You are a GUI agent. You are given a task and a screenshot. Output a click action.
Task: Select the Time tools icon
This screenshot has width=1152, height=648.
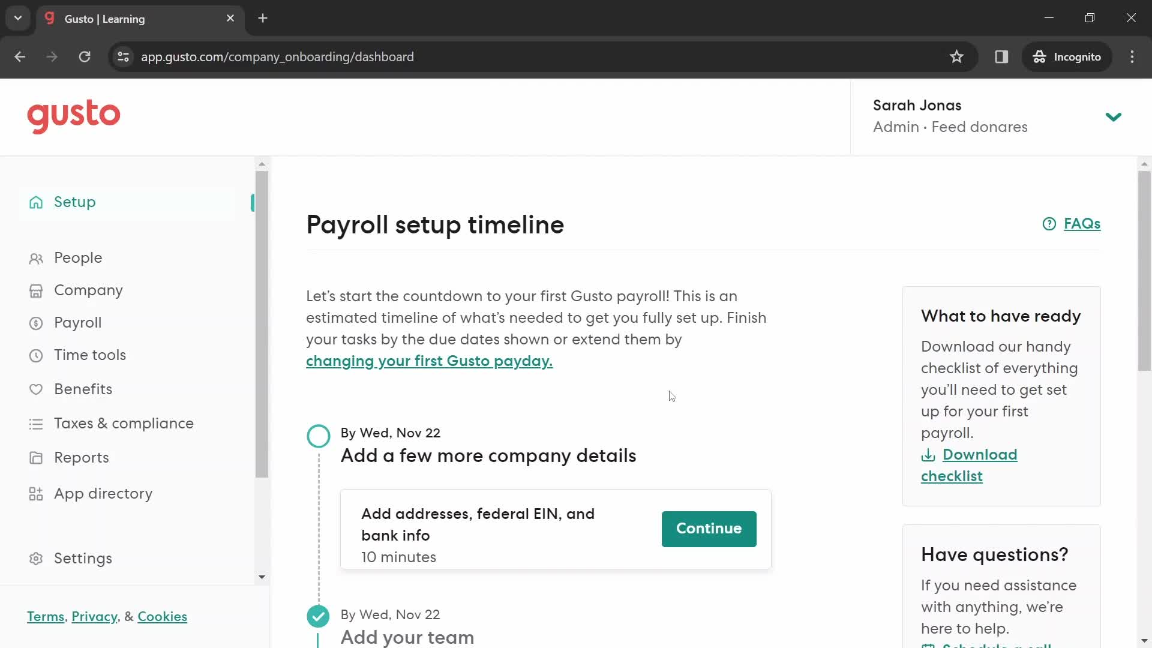[35, 355]
